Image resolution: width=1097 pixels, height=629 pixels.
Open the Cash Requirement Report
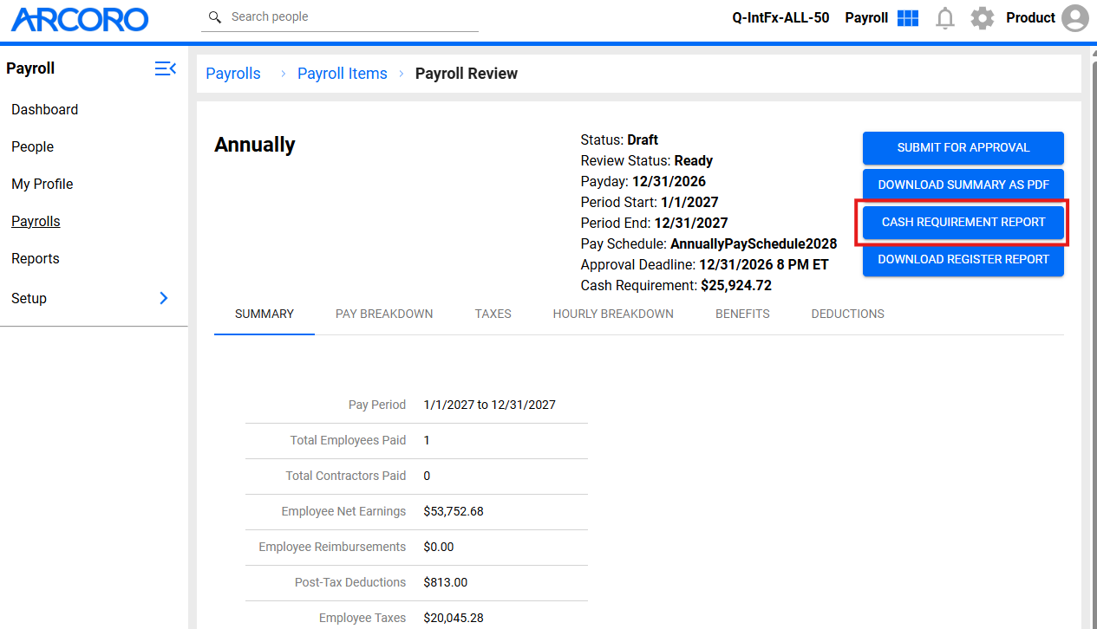tap(963, 223)
